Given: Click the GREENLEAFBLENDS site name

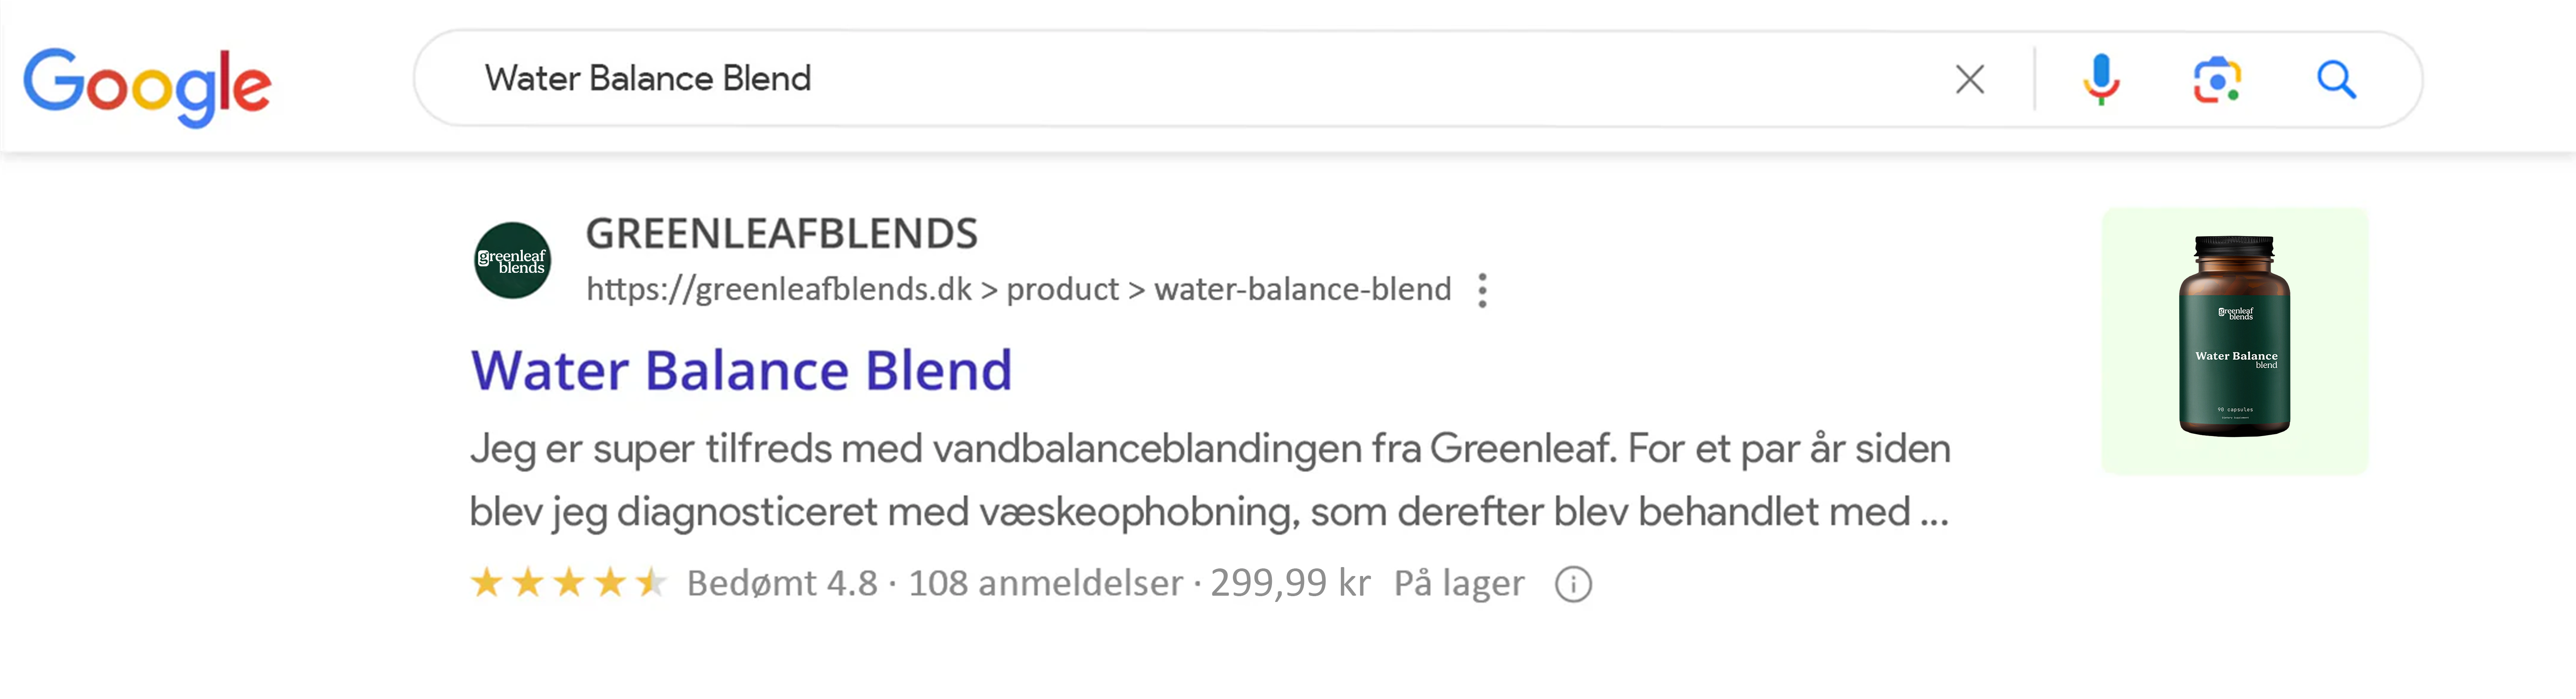Looking at the screenshot, I should (781, 234).
